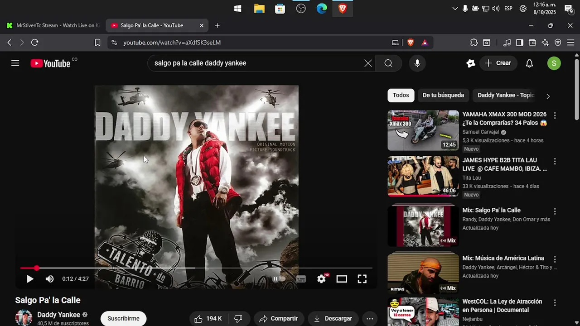580x326 pixels.
Task: Click the address bar URL
Action: click(172, 43)
